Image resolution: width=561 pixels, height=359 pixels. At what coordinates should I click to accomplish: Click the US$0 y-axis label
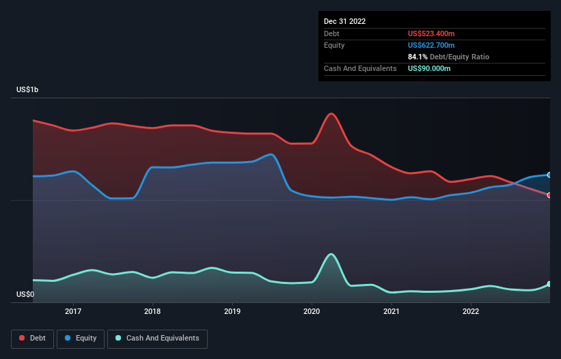[25, 294]
